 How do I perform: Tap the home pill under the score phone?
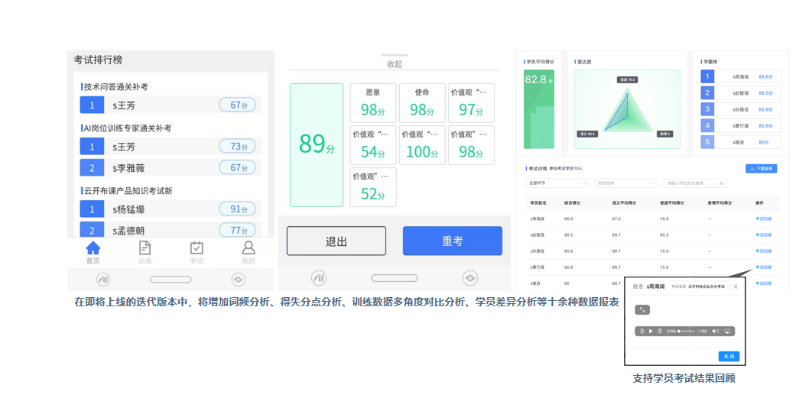pyautogui.click(x=395, y=278)
